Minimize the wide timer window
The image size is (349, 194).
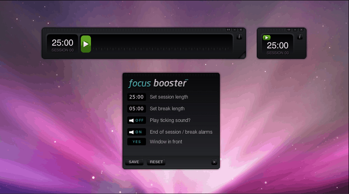tap(235, 30)
